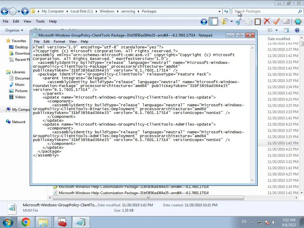Select Network in navigation pane
Image resolution: width=304 pixels, height=228 pixels.
(19, 122)
